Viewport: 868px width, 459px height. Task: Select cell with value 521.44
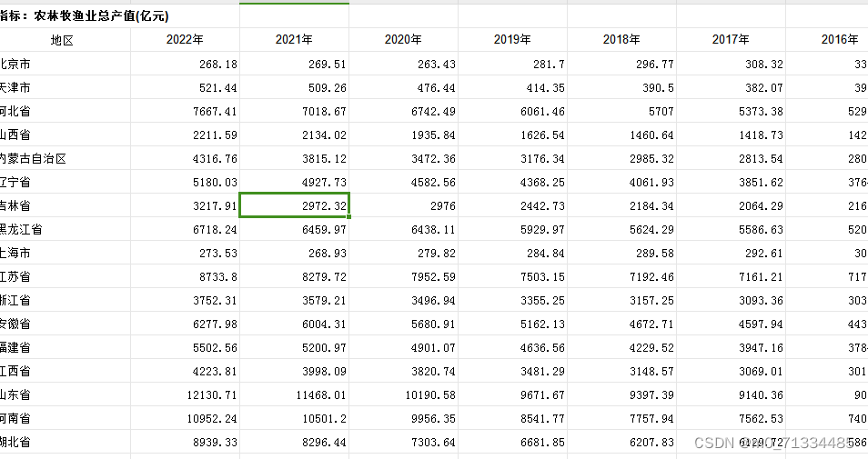(185, 87)
